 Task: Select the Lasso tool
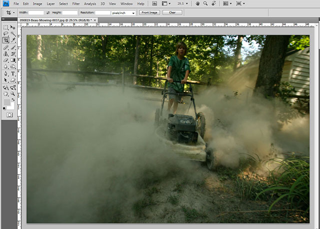coord(5,33)
